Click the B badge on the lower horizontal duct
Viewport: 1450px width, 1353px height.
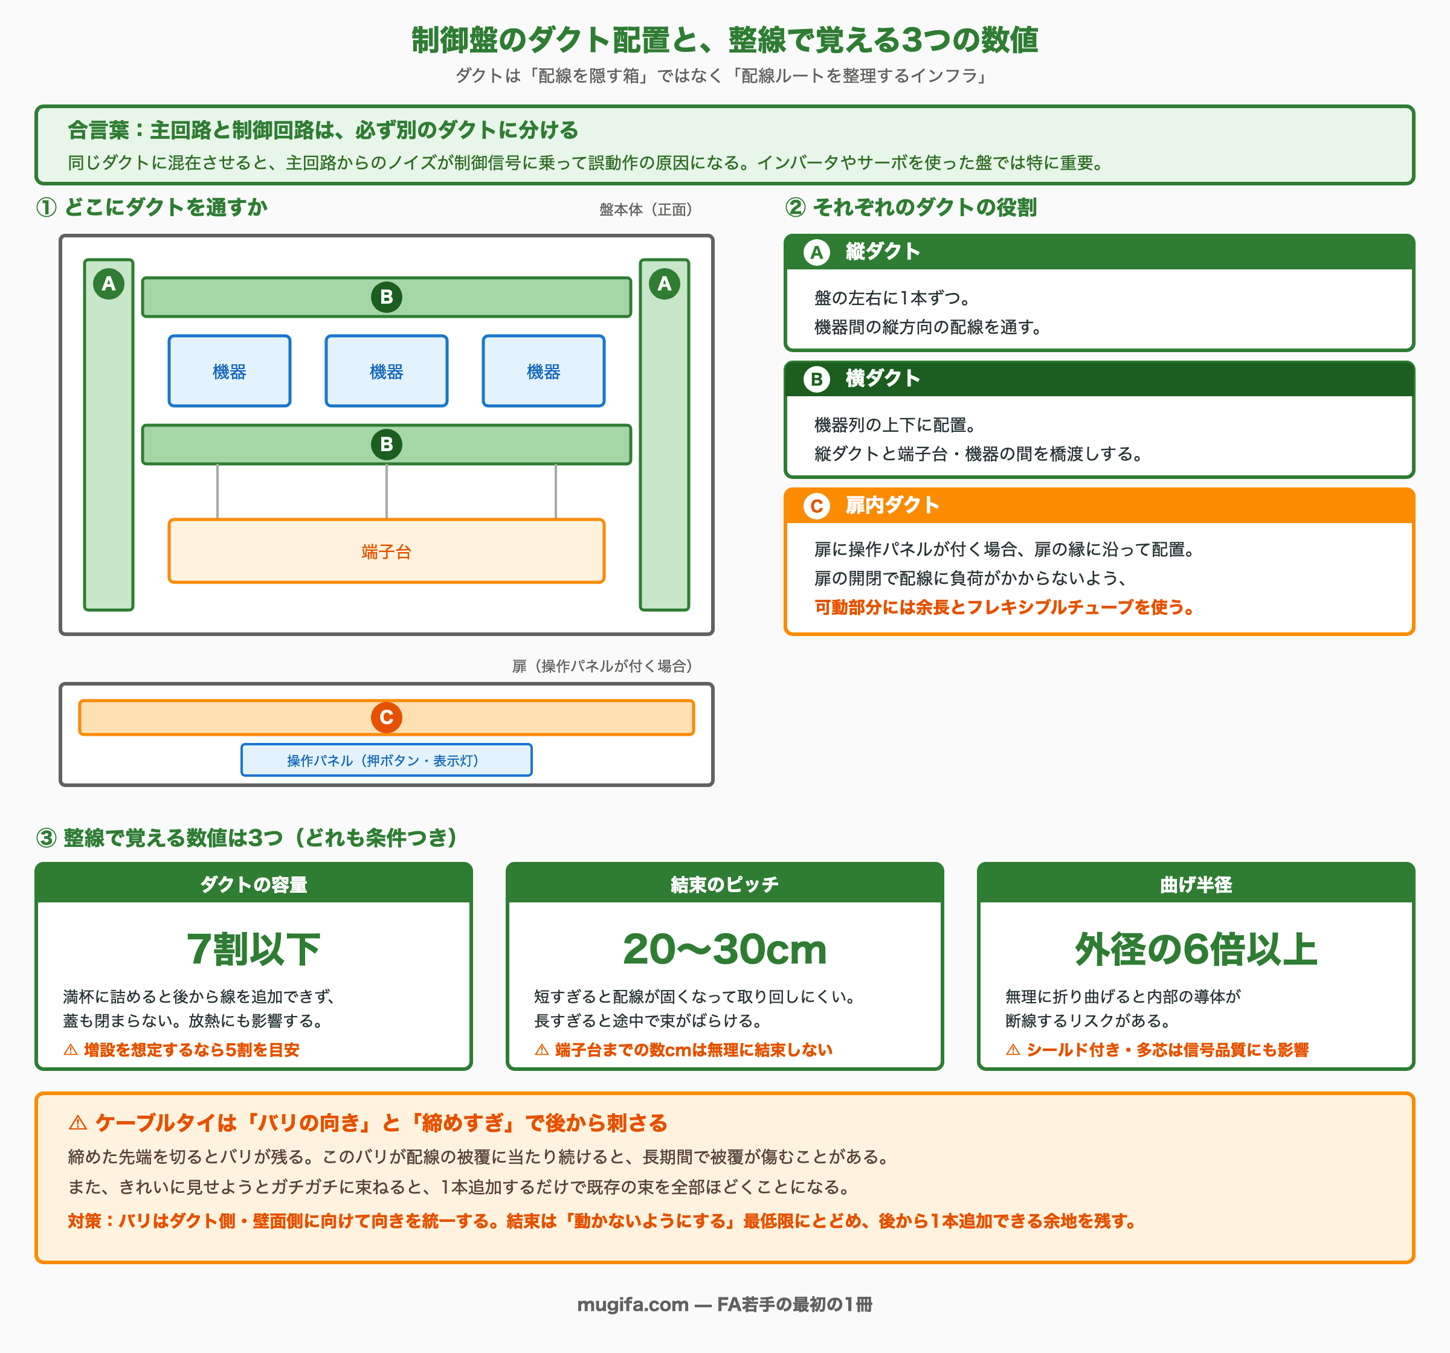click(x=387, y=444)
